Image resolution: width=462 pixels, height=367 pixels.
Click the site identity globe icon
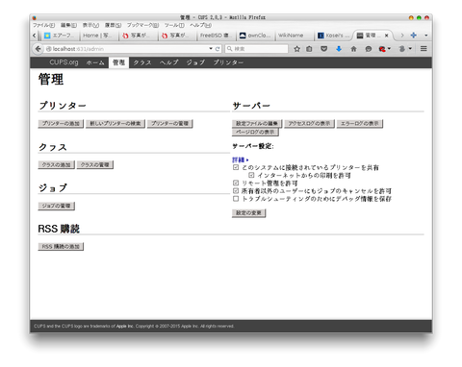coord(49,49)
